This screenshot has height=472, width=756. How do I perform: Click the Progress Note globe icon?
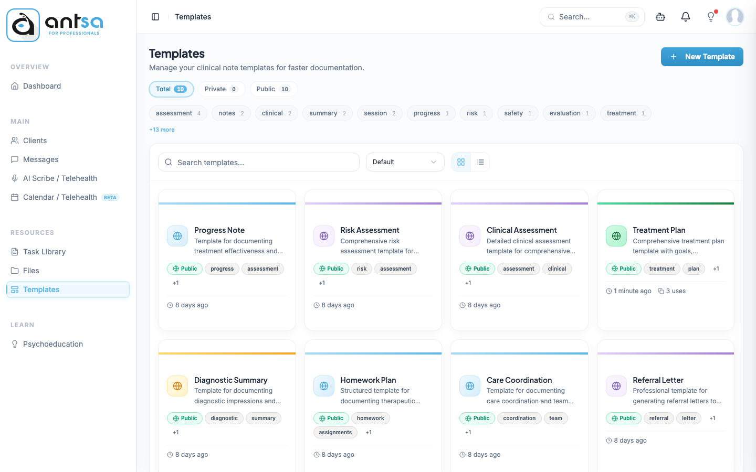point(177,236)
